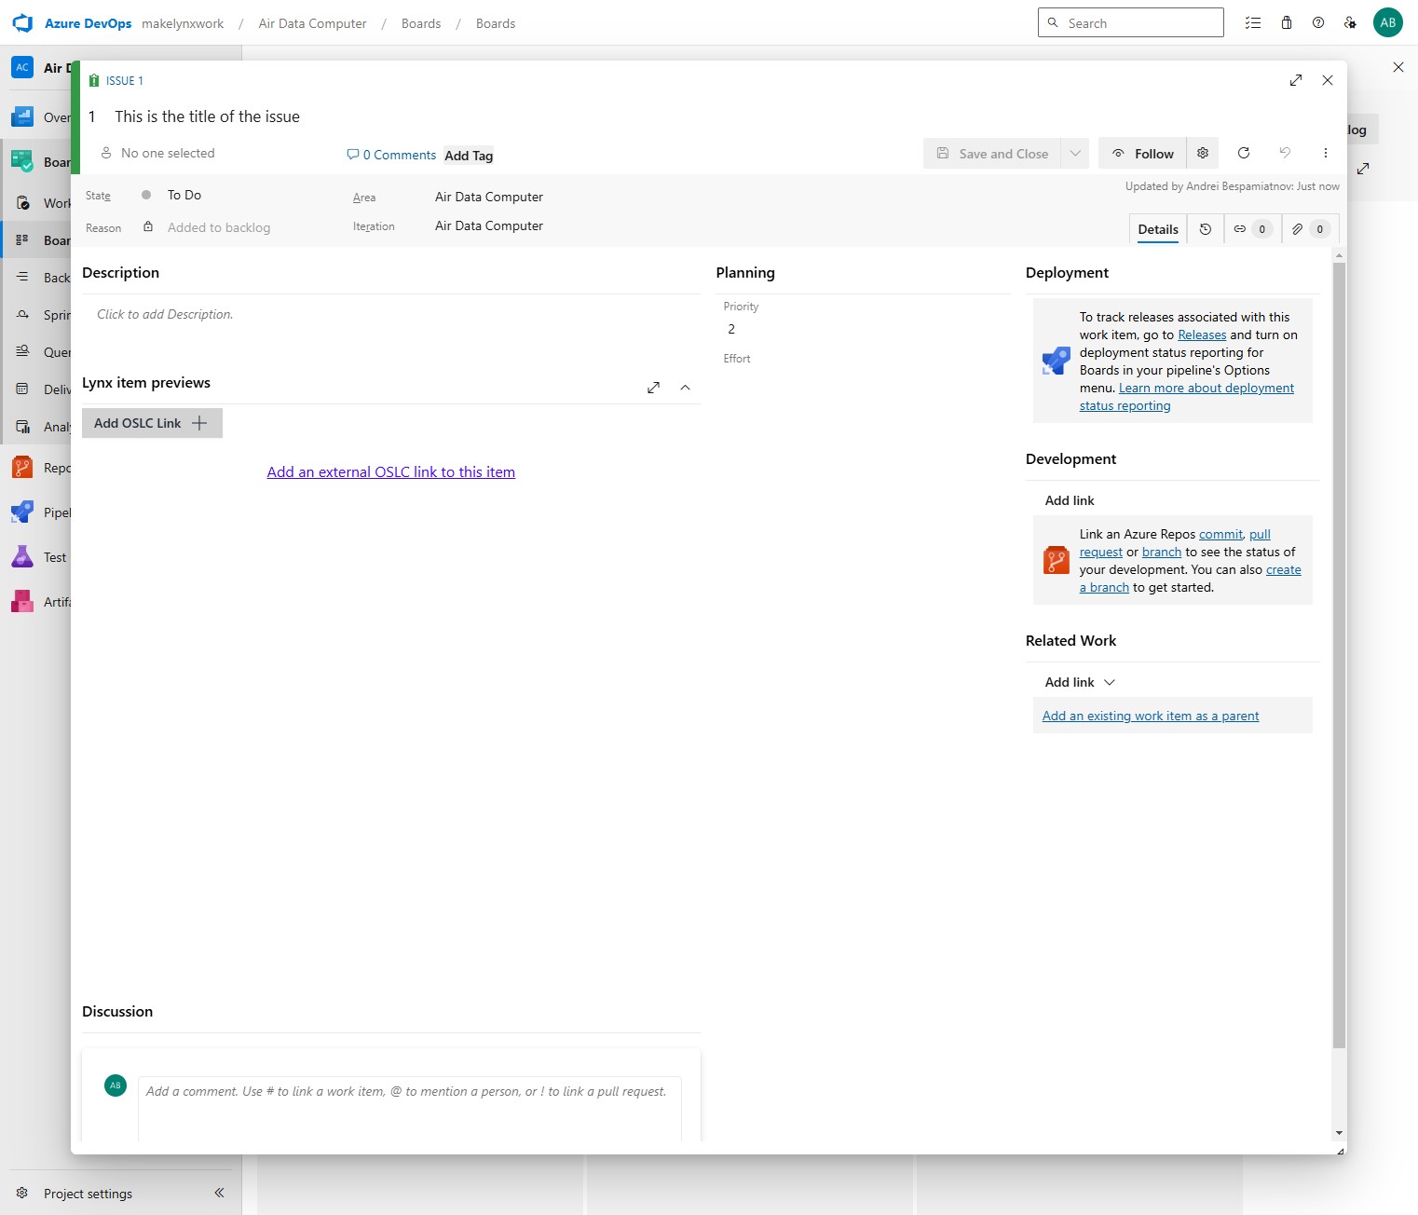Viewport: 1418px width, 1215px height.
Task: Click the Add OSLC Link button
Action: click(x=152, y=423)
